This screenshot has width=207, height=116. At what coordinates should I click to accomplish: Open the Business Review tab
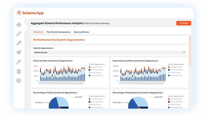click(81, 32)
